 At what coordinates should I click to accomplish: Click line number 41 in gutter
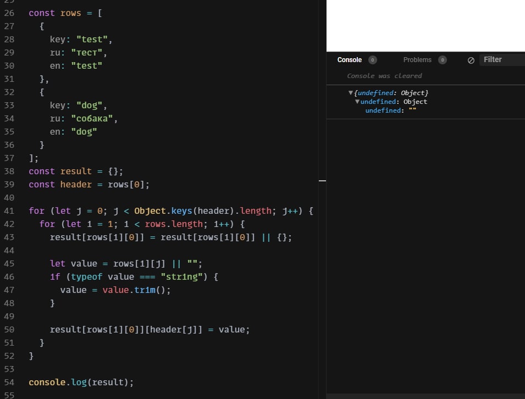pos(9,211)
